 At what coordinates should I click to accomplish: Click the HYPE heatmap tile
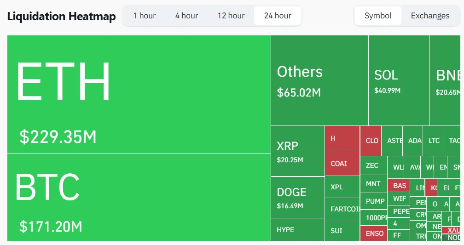point(297,229)
